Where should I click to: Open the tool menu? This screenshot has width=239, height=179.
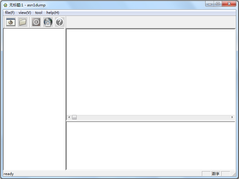[39, 13]
